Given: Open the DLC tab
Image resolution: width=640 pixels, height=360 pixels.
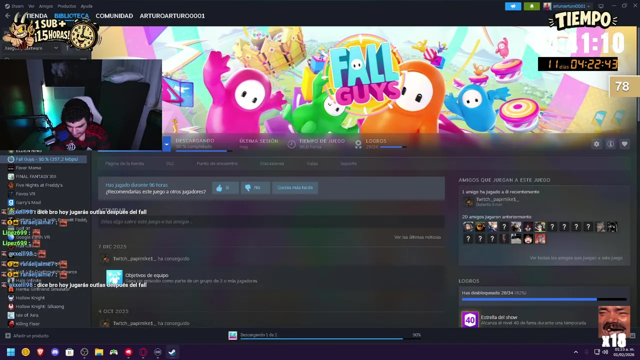Looking at the screenshot, I should [170, 163].
